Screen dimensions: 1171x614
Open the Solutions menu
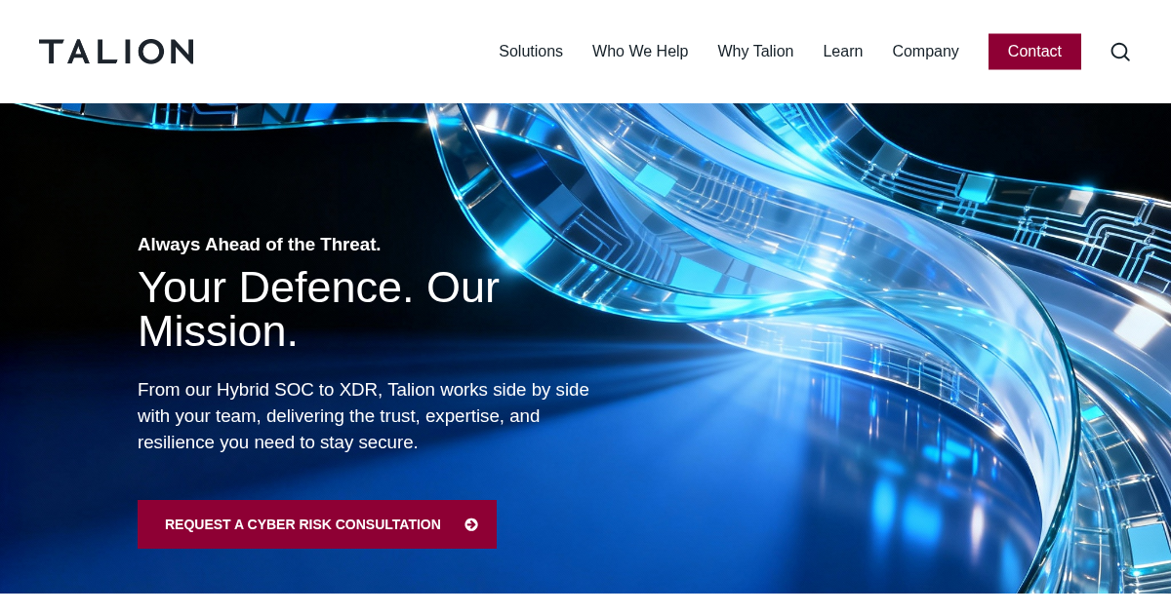[531, 52]
